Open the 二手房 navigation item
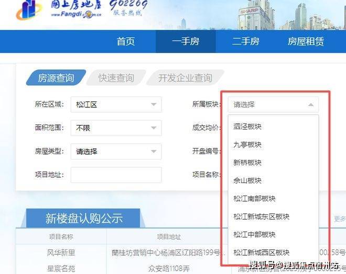 245,41
